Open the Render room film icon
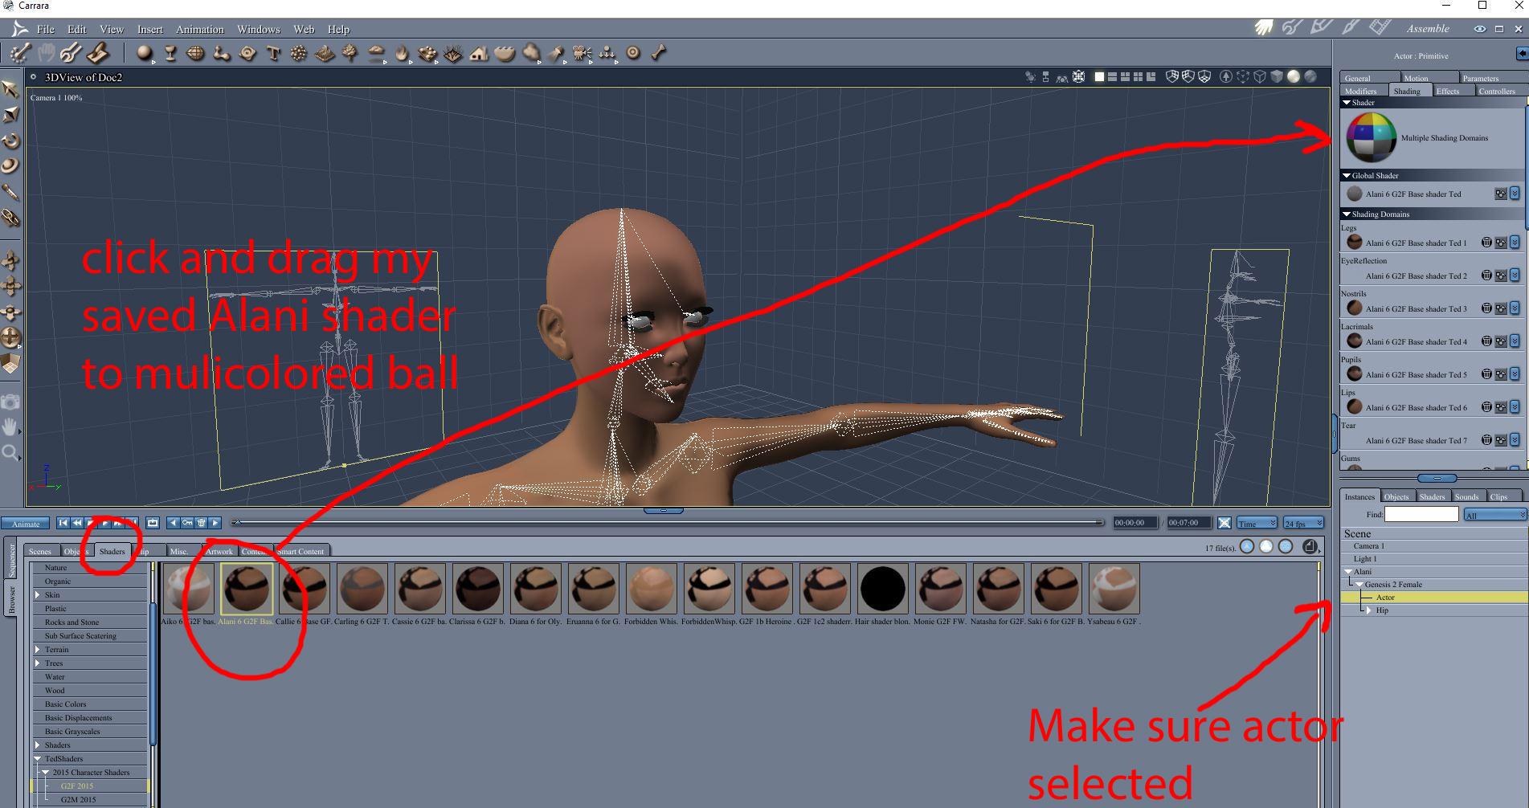The height and width of the screenshot is (808, 1529). 1380,28
